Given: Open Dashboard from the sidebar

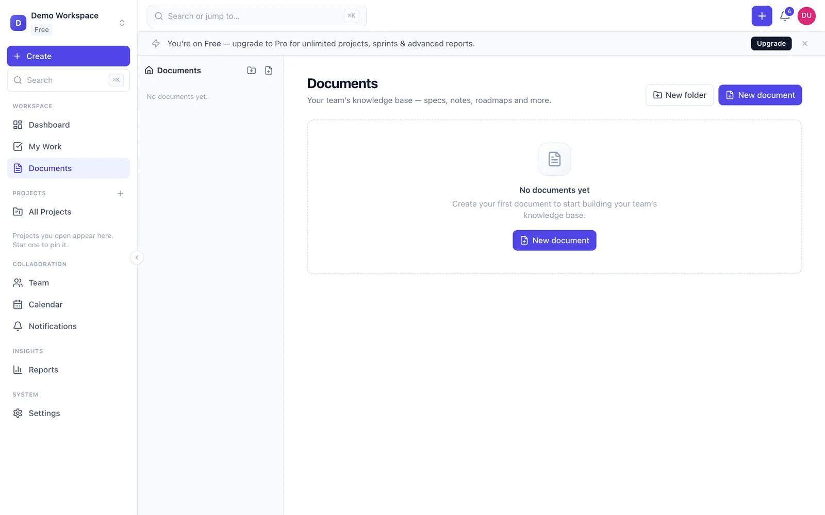Looking at the screenshot, I should (x=68, y=125).
